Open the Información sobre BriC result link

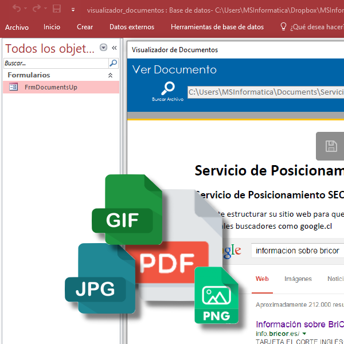300,325
